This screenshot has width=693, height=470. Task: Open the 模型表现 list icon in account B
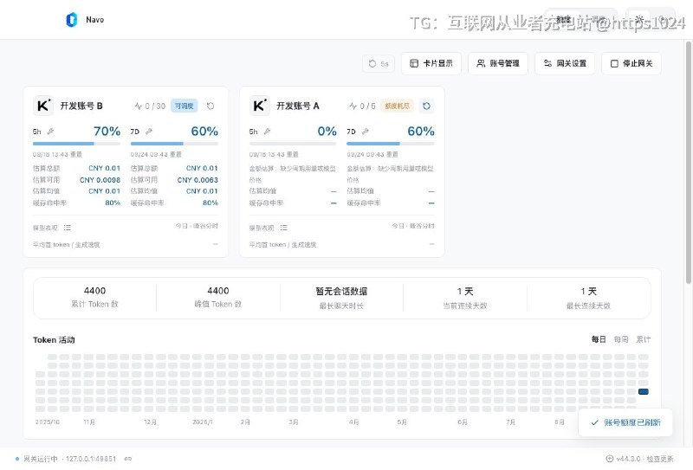[x=68, y=228]
